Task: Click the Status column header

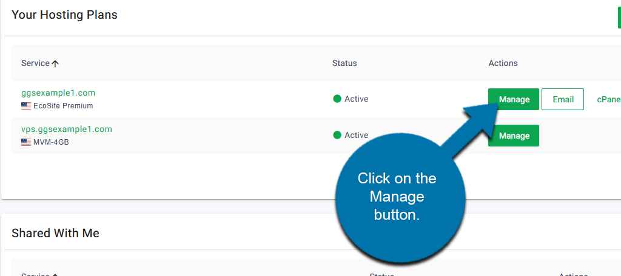Action: click(x=344, y=63)
